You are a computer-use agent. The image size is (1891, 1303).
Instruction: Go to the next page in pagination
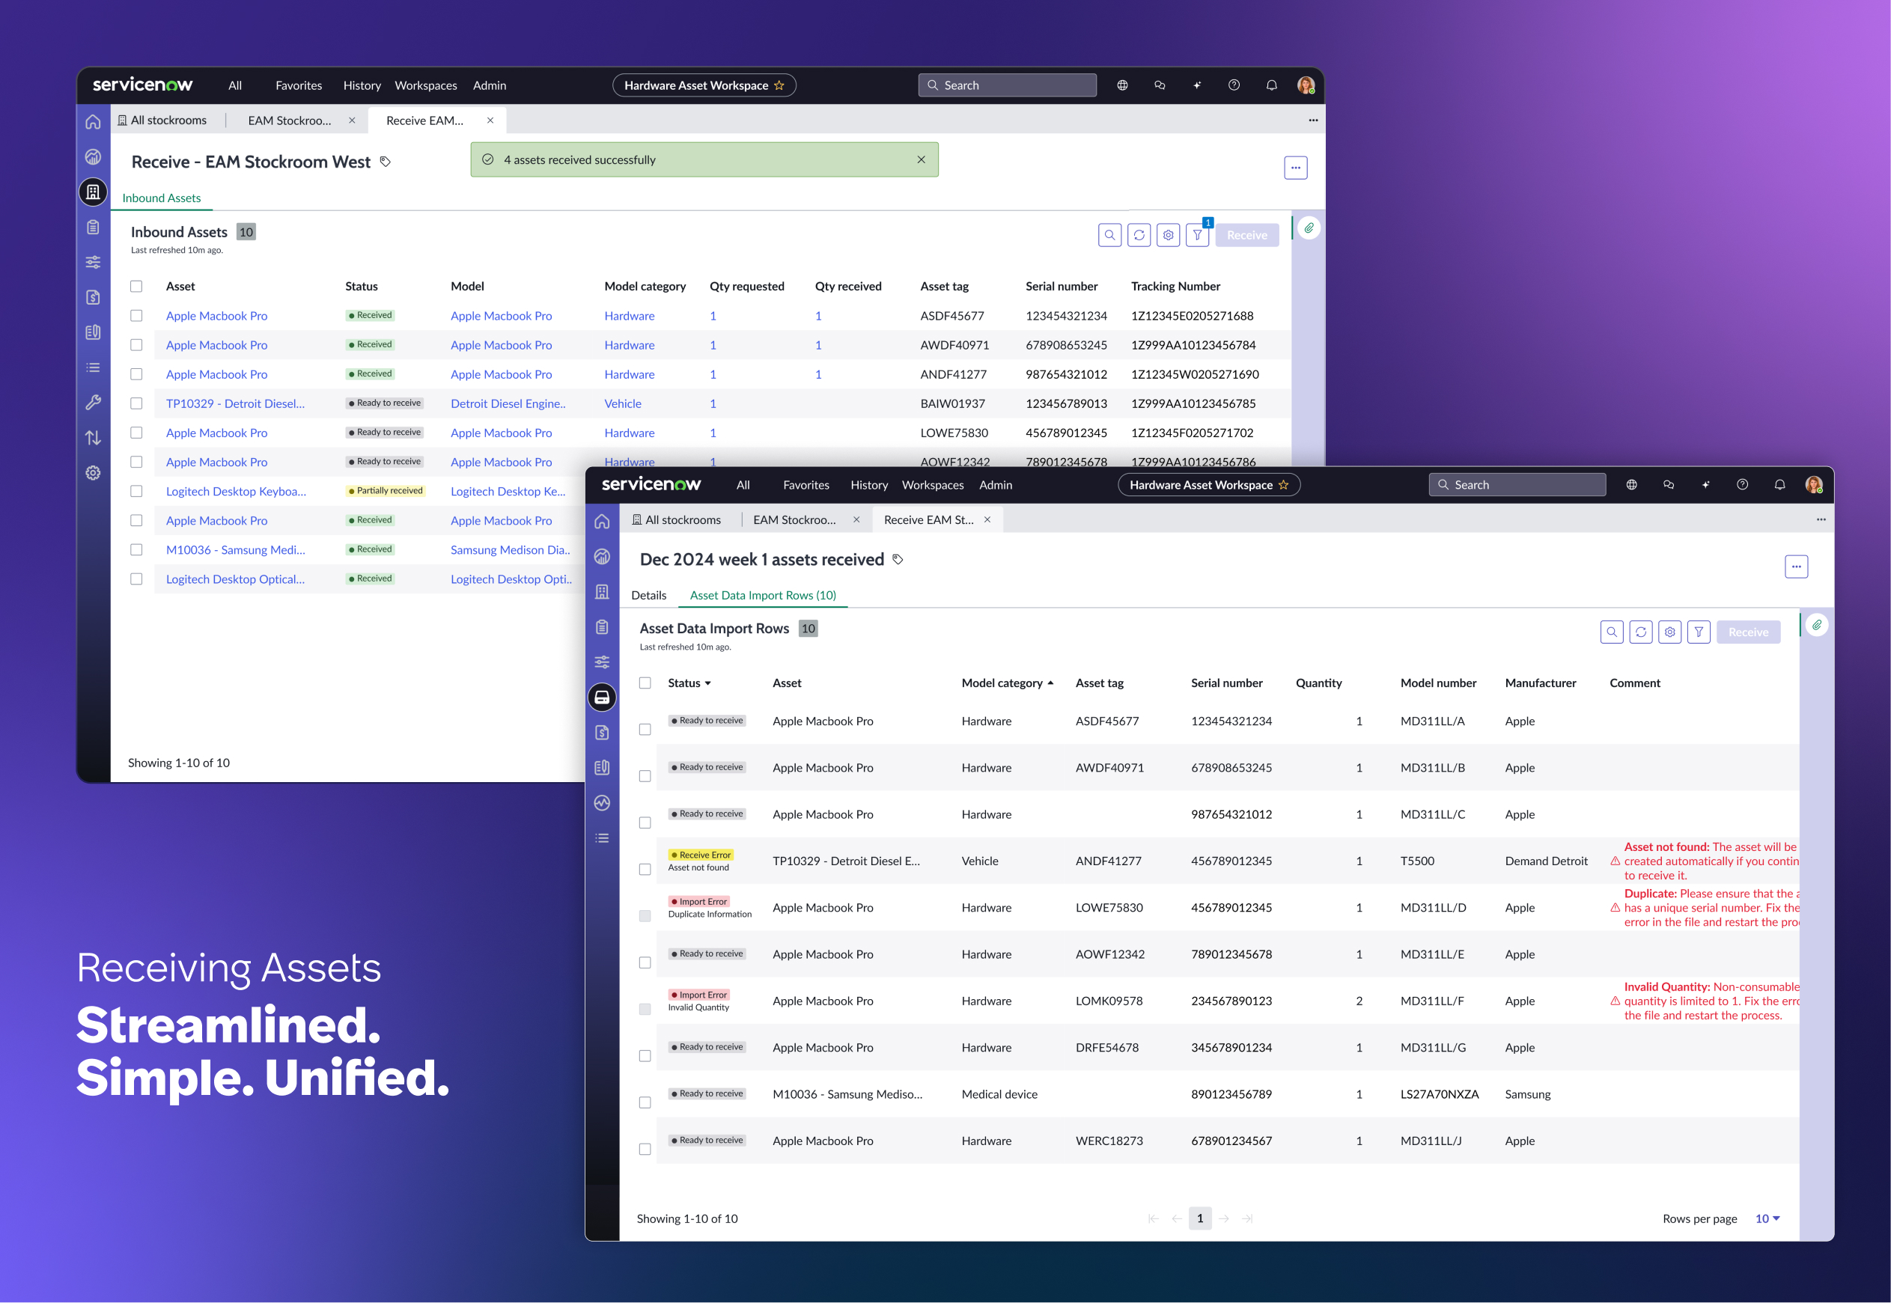tap(1224, 1218)
